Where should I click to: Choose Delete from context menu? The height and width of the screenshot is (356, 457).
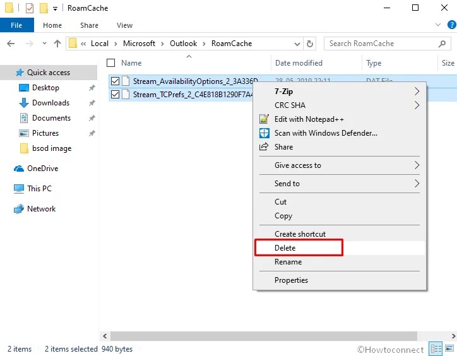tap(340, 248)
